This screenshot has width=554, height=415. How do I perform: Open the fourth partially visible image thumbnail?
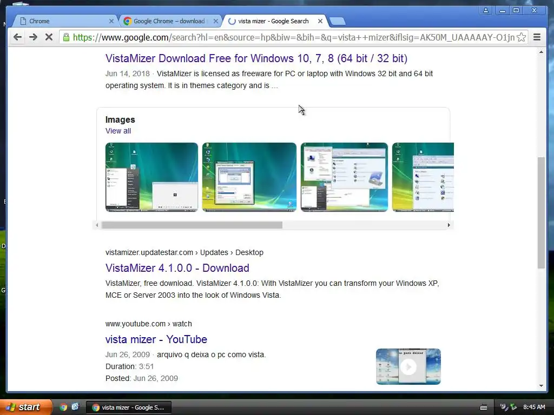point(423,177)
